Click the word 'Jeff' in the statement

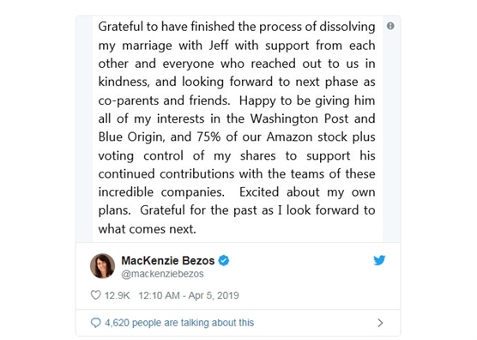[x=219, y=46]
